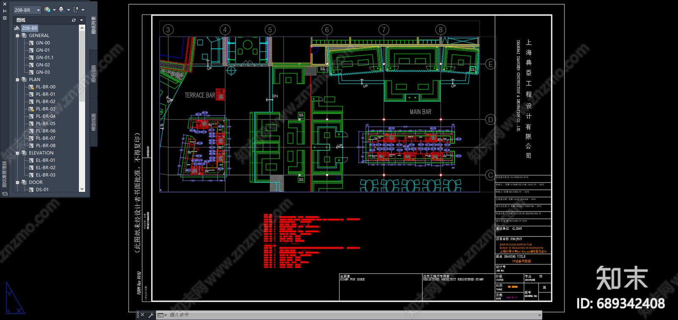Open recent commands icon dropdown
Image resolution: width=678 pixels, height=320 pixels.
162,315
